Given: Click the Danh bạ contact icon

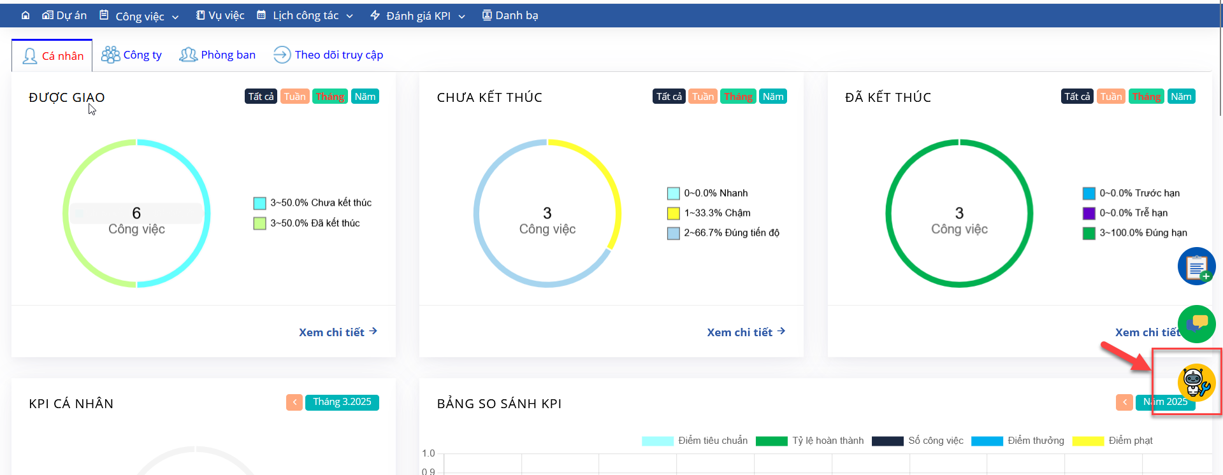Looking at the screenshot, I should tap(487, 15).
